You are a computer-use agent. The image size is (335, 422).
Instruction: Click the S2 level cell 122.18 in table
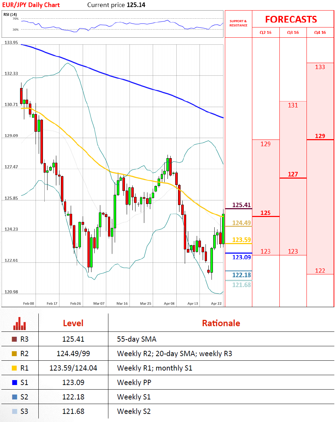pyautogui.click(x=73, y=397)
